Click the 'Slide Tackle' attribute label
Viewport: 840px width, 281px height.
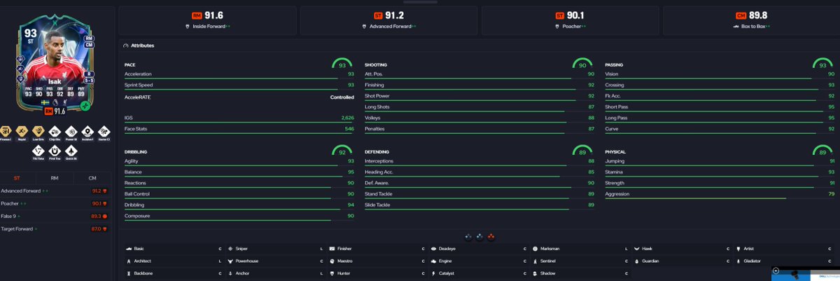pos(377,205)
